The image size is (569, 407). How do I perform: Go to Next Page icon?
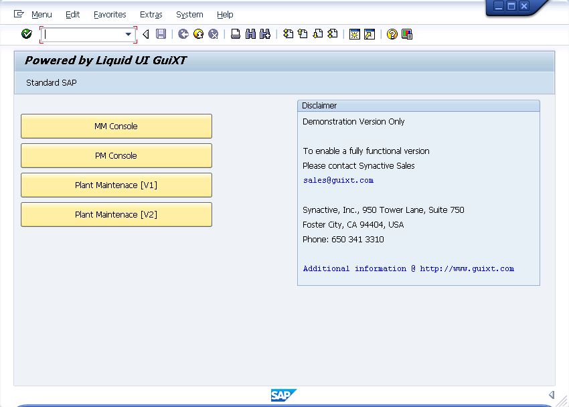(x=318, y=34)
